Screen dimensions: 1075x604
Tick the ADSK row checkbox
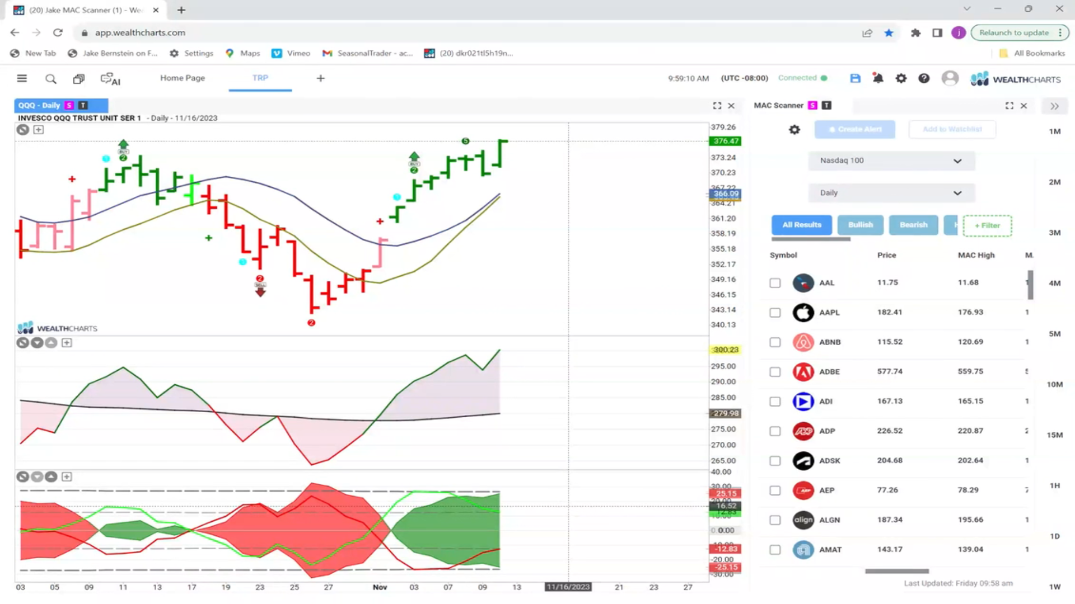775,461
